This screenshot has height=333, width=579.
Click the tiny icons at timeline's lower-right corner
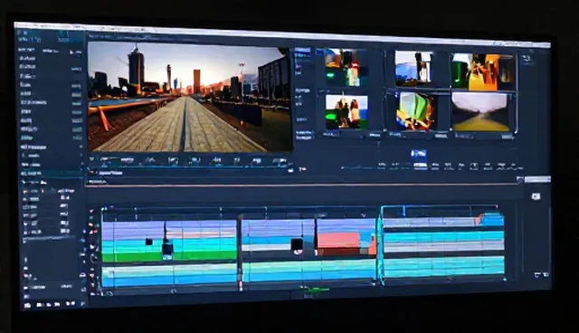(x=541, y=275)
